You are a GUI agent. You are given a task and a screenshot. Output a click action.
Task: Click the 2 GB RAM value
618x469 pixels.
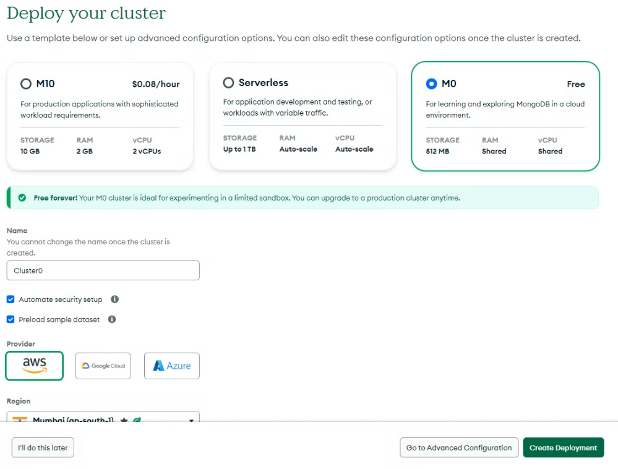click(x=84, y=152)
